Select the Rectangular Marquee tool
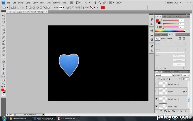 4,19
